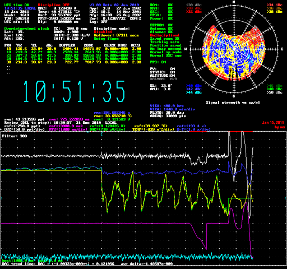Select satellite PRN 30 row

coord(73,62)
